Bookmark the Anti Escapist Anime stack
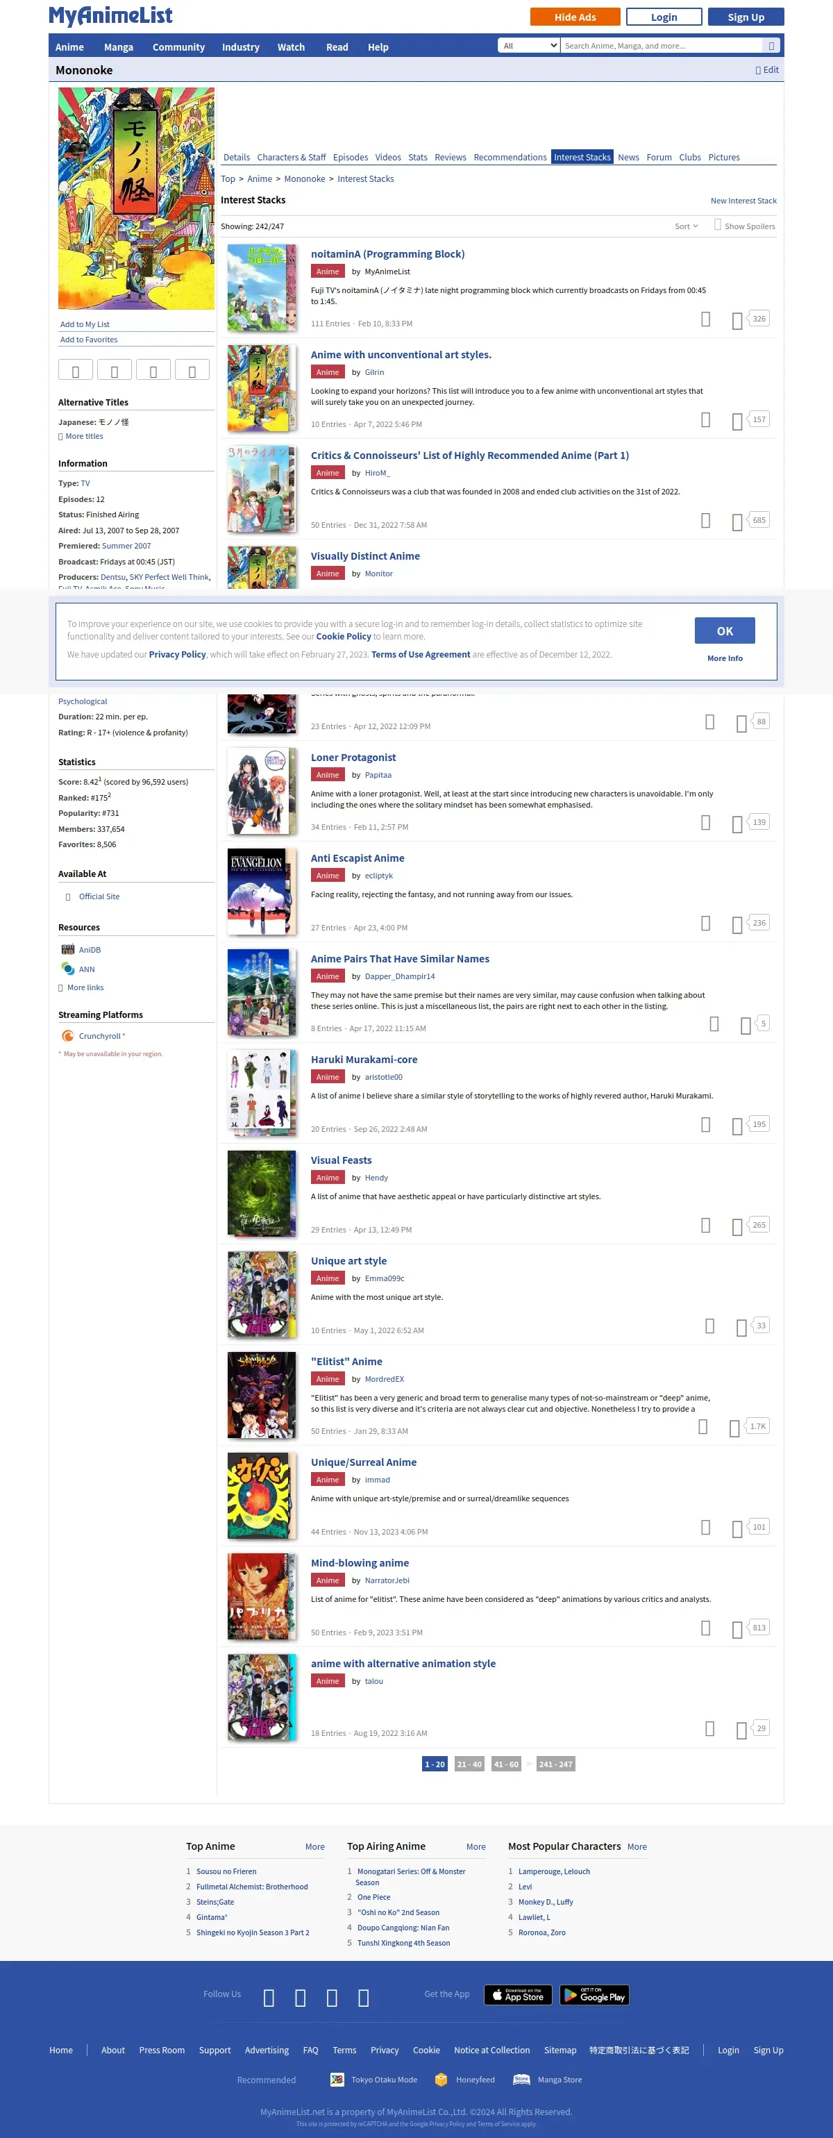The height and width of the screenshot is (2138, 833). tap(705, 922)
